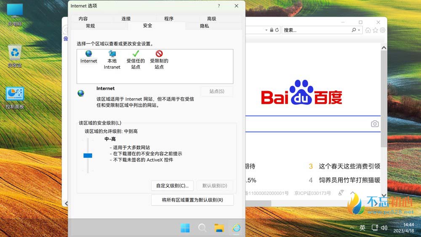Image resolution: width=421 pixels, height=237 pixels.
Task: Click 将所有区域重置为默认级别(R) button
Action: tap(192, 200)
